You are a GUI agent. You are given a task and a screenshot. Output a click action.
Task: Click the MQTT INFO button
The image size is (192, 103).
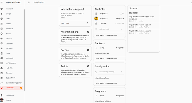tap(65, 23)
